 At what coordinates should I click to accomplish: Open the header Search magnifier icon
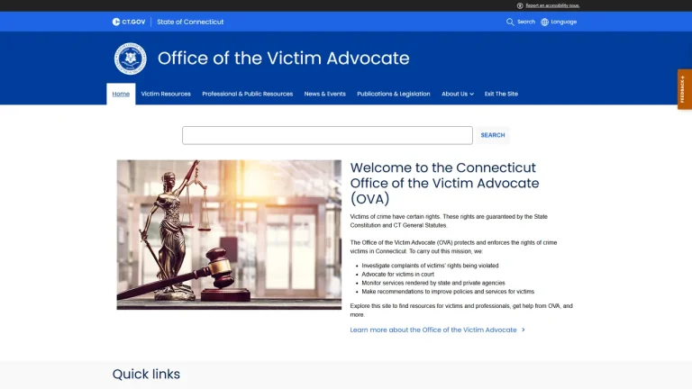pyautogui.click(x=510, y=22)
